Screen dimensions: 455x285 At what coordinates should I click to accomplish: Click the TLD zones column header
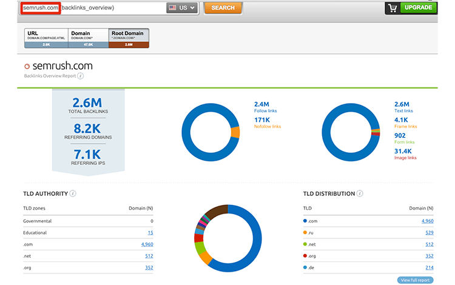pyautogui.click(x=34, y=208)
